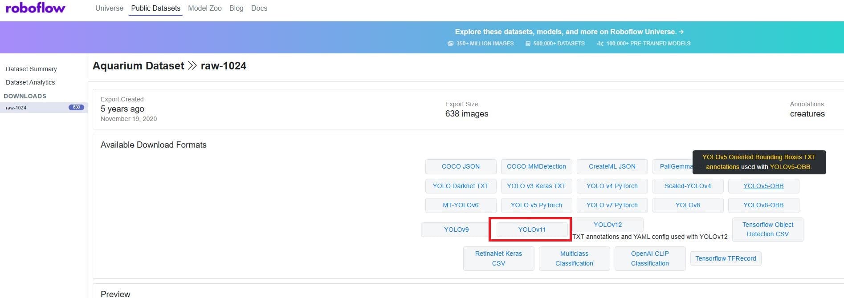Select the raw-1024 download entry
The height and width of the screenshot is (298, 844).
click(44, 108)
